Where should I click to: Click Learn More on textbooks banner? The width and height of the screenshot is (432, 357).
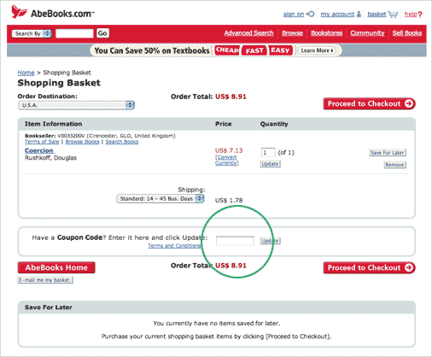[x=317, y=50]
